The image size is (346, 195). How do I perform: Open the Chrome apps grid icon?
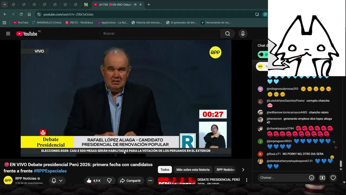pos(4,22)
